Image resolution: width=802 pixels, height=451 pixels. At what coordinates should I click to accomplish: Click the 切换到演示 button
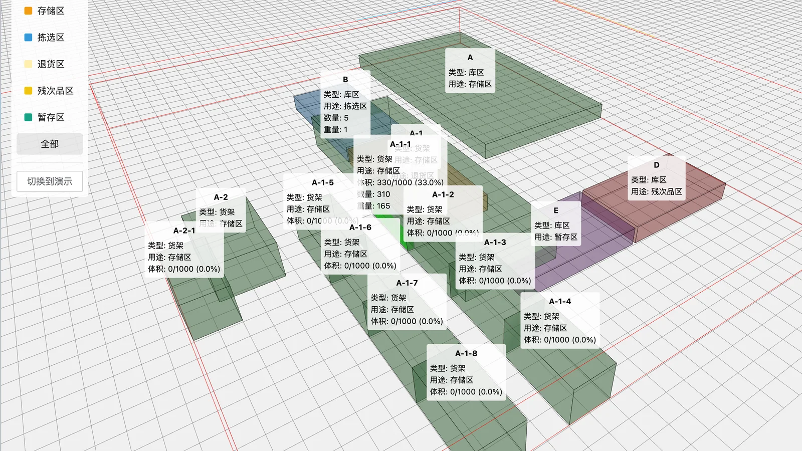(x=50, y=181)
